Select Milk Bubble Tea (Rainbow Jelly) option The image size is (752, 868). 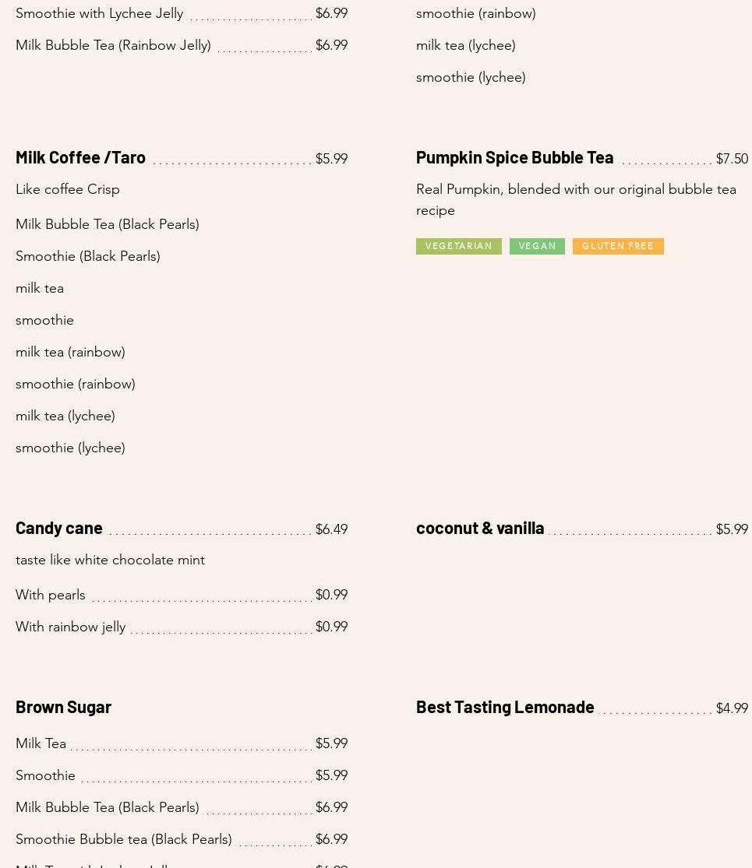tap(113, 45)
